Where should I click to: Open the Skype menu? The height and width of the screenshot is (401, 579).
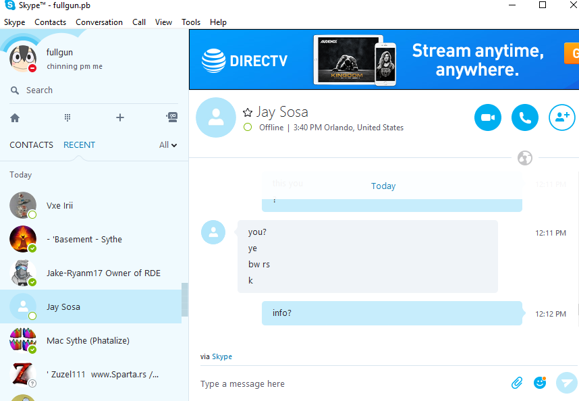coord(14,22)
